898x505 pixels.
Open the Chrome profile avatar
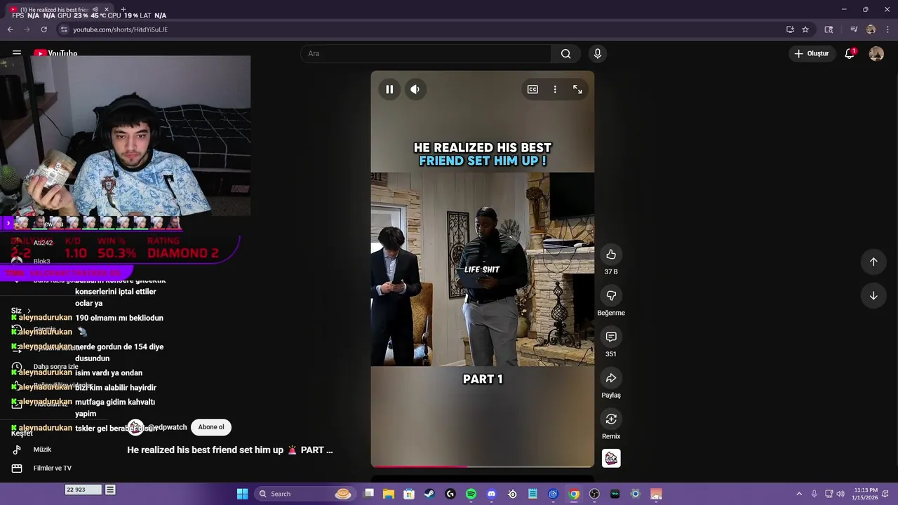click(871, 29)
